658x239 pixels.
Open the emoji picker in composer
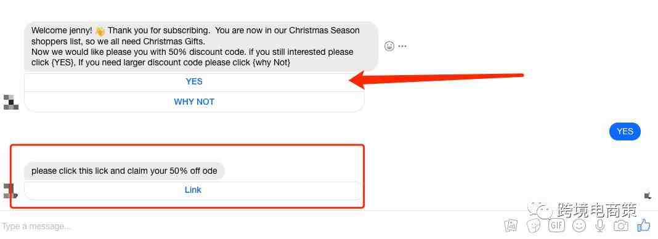[579, 225]
